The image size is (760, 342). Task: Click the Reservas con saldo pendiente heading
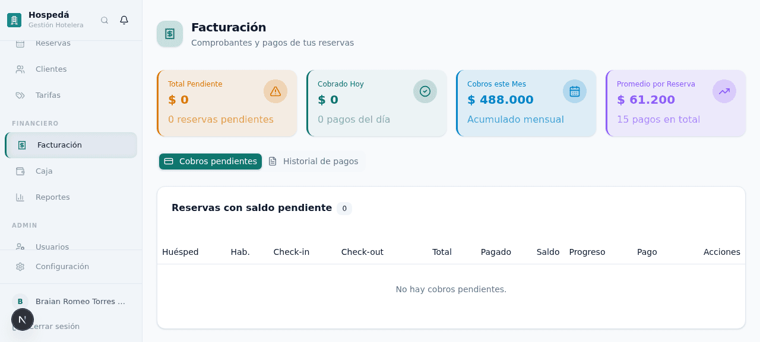pos(252,207)
